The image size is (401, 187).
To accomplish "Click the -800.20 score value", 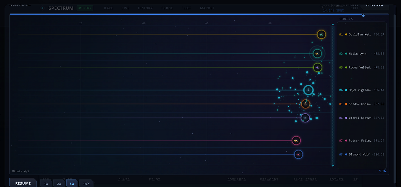I will click(378, 154).
